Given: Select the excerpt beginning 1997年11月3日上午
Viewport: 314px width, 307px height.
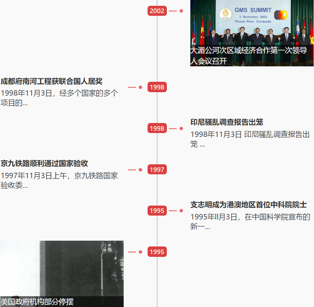Looking at the screenshot, I should [x=59, y=180].
